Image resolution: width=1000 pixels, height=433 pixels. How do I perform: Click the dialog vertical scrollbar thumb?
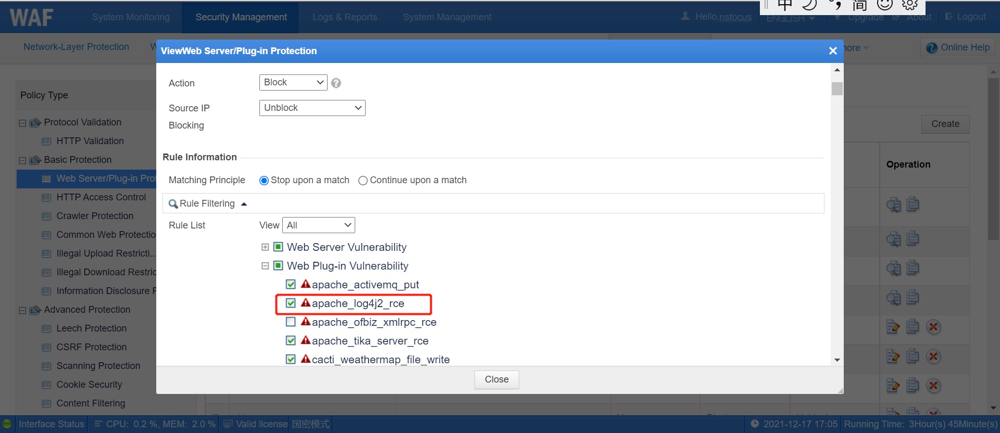(x=837, y=88)
